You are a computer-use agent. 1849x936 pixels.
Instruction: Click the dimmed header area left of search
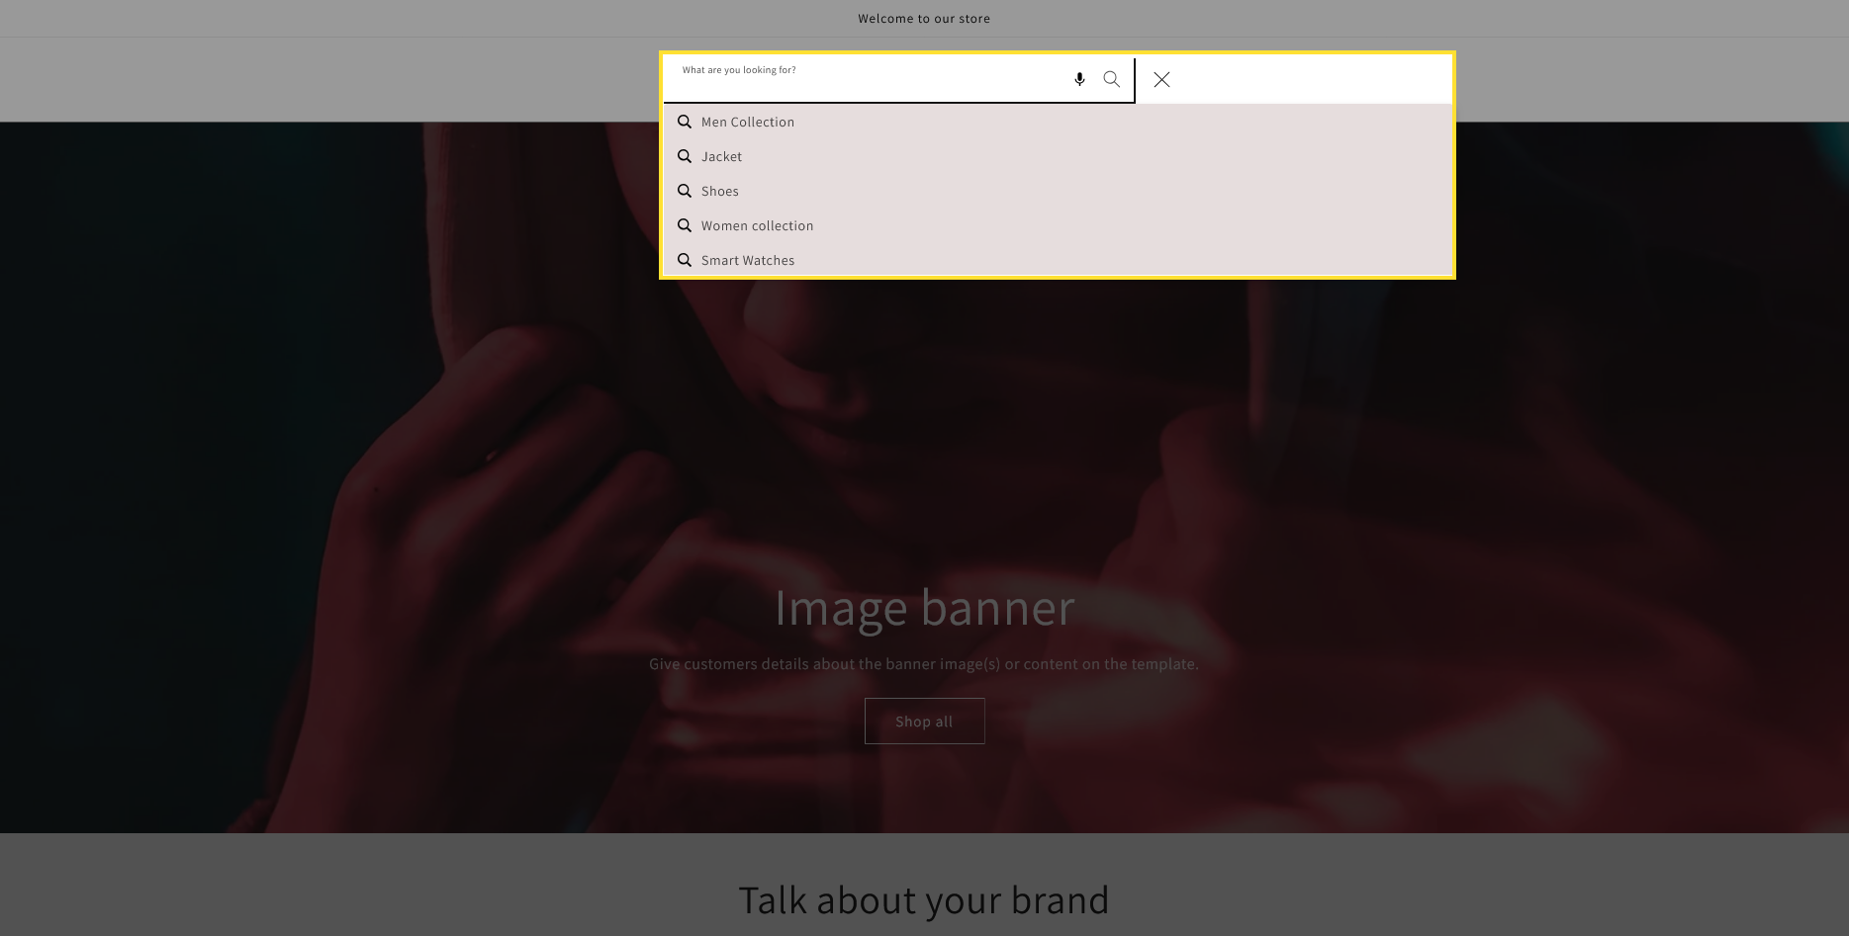click(x=326, y=79)
